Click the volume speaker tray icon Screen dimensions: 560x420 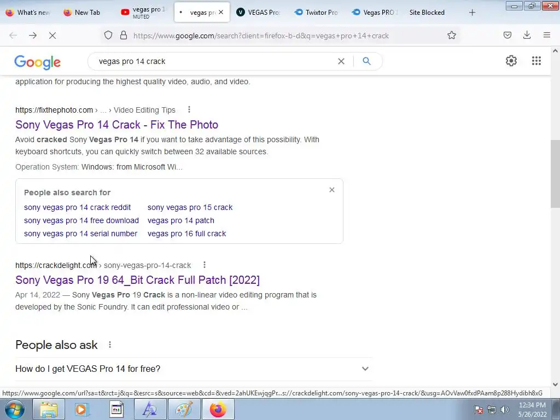click(505, 410)
